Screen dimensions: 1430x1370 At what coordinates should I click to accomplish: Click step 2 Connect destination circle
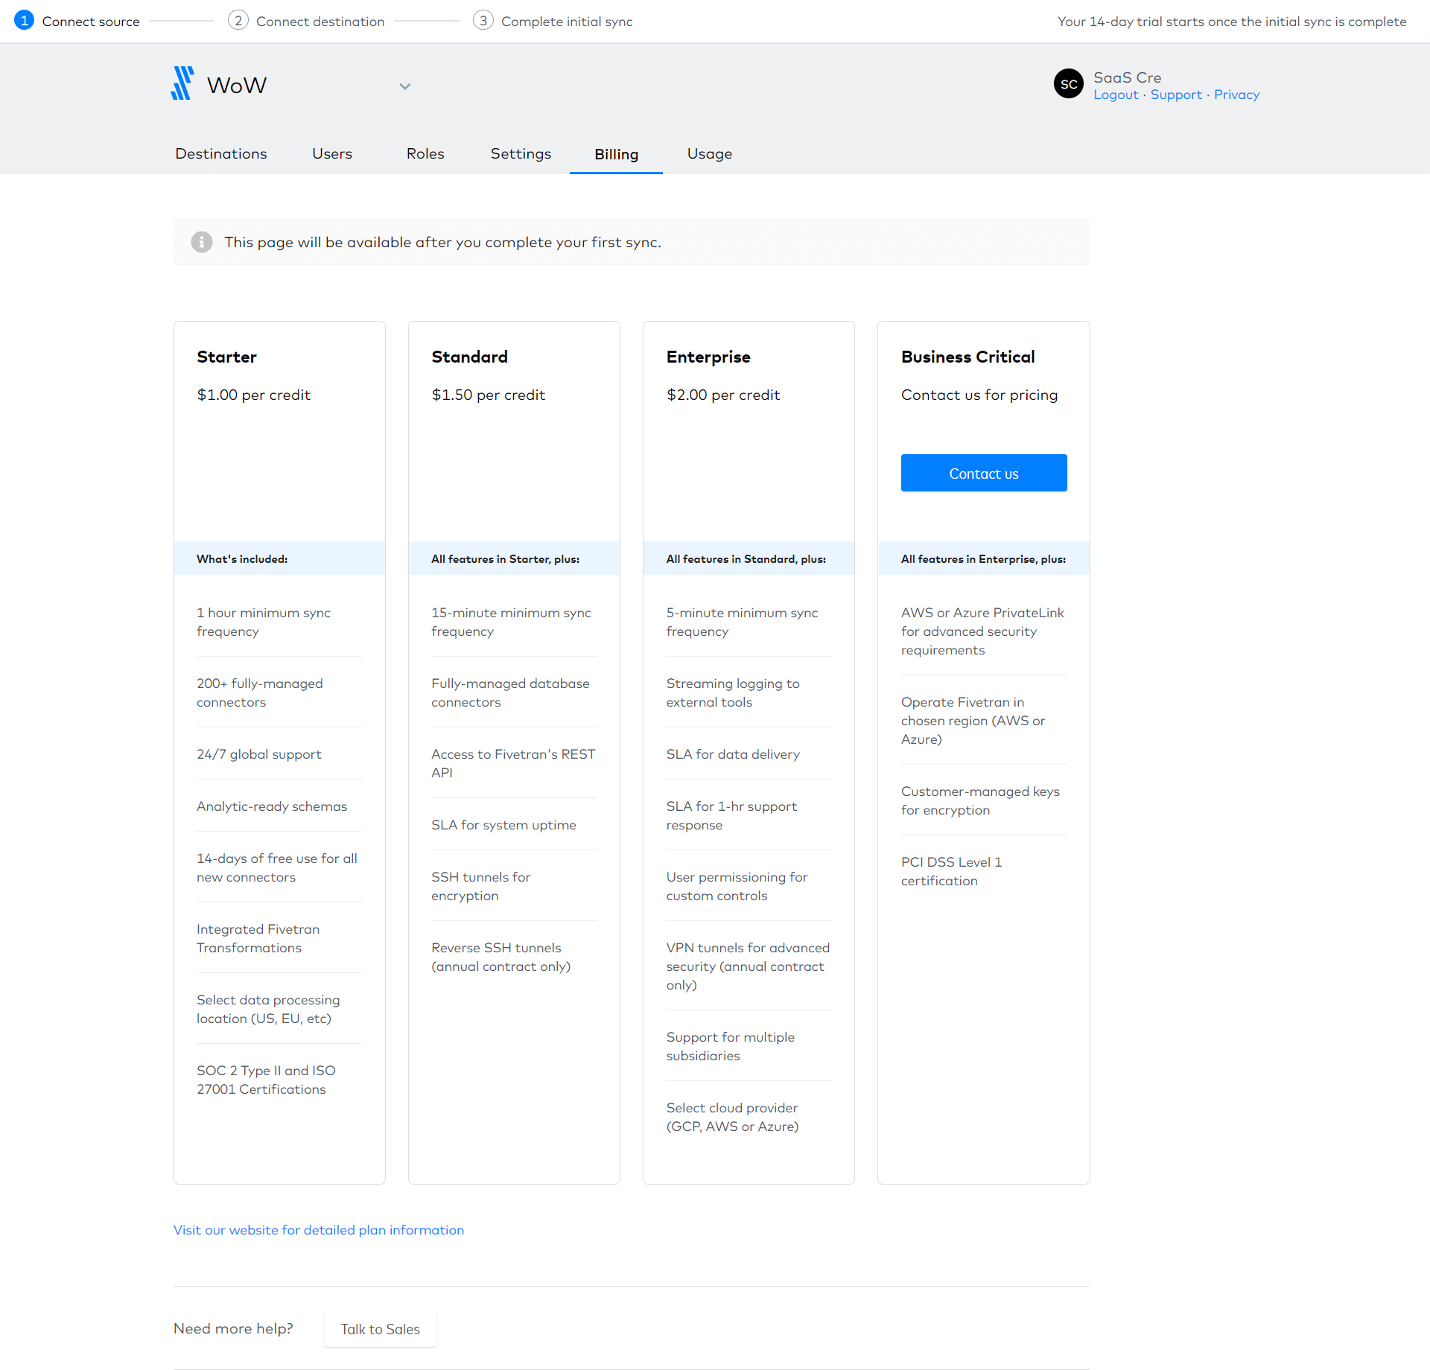[x=238, y=21]
